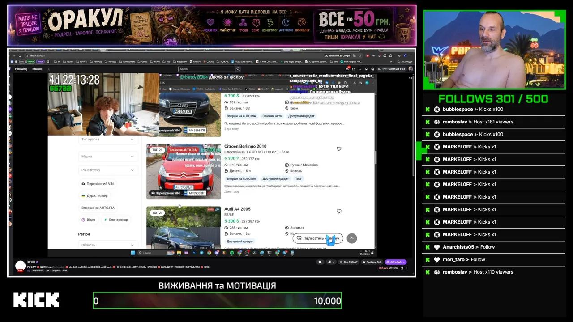
Task: Click the blue Audi A4 2005 photo
Action: point(184,227)
